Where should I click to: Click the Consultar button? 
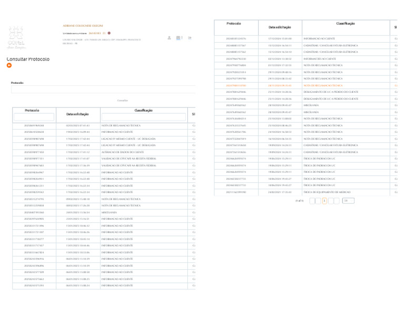tap(123, 100)
